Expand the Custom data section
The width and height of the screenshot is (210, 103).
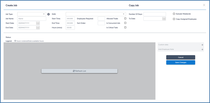click(x=181, y=45)
